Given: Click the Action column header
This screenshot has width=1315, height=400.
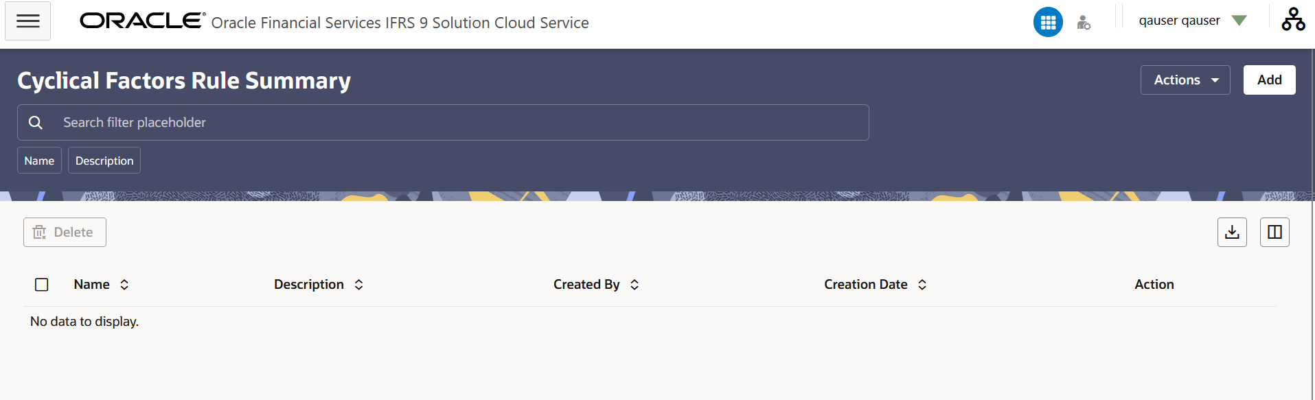Looking at the screenshot, I should pyautogui.click(x=1154, y=285).
